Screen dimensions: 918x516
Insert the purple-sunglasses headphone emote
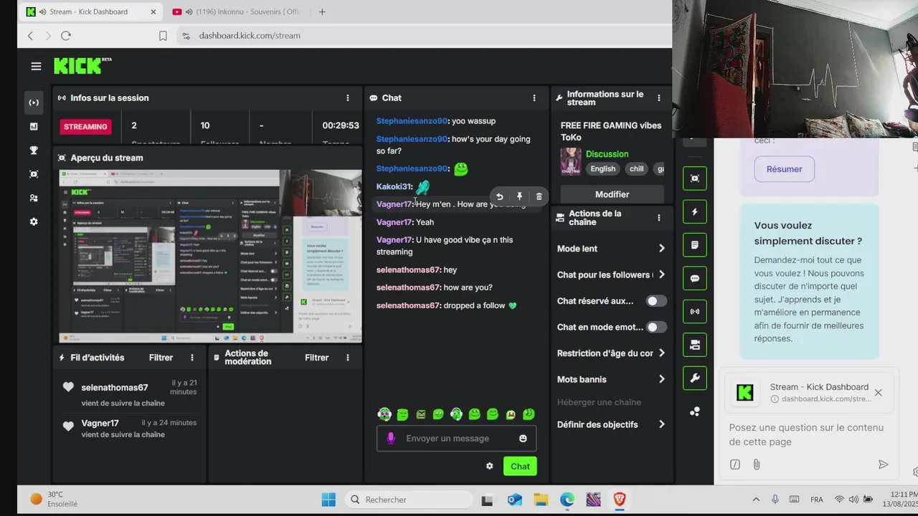coord(384,414)
